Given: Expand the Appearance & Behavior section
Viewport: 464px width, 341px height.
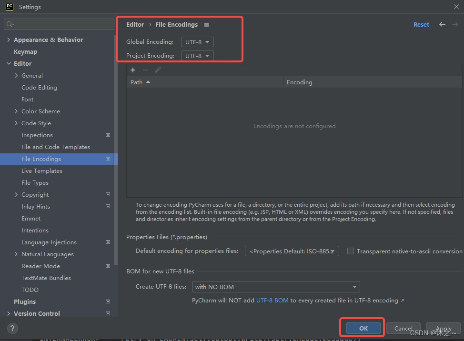Looking at the screenshot, I should click(x=8, y=40).
